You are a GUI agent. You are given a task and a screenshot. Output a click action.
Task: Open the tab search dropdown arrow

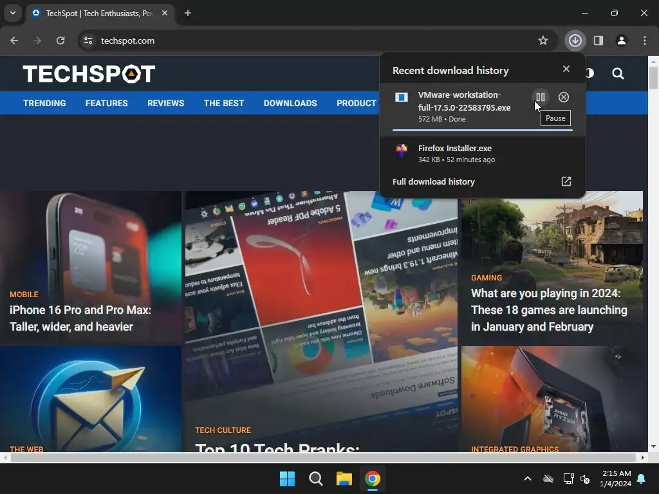coord(13,13)
